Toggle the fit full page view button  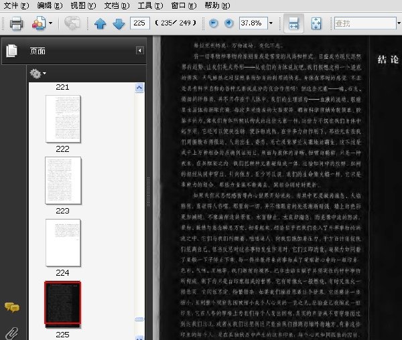pyautogui.click(x=316, y=23)
